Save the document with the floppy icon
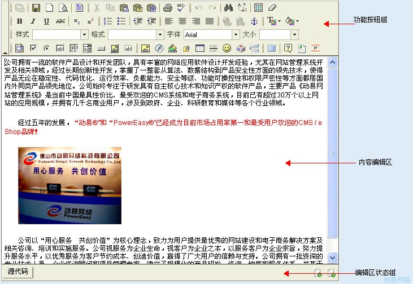Viewport: 413px width, 284px height. [x=36, y=8]
